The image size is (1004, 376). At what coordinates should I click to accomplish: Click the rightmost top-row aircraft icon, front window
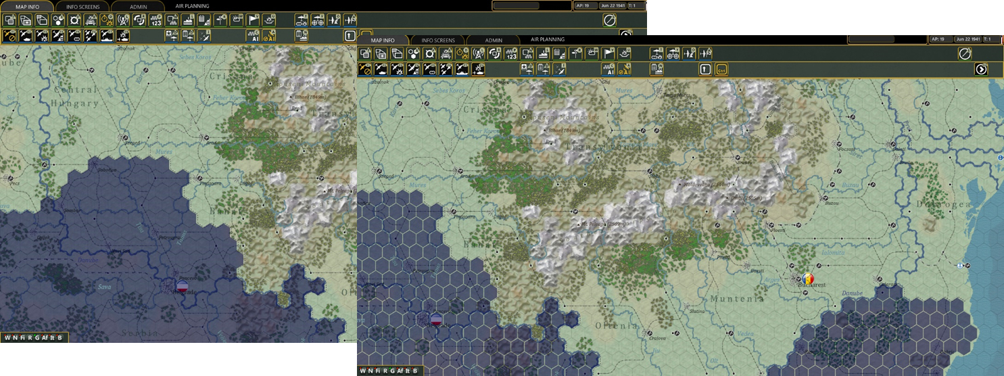pyautogui.click(x=704, y=53)
